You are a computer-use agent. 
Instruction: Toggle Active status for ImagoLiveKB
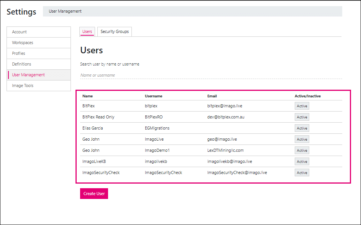[302, 161]
